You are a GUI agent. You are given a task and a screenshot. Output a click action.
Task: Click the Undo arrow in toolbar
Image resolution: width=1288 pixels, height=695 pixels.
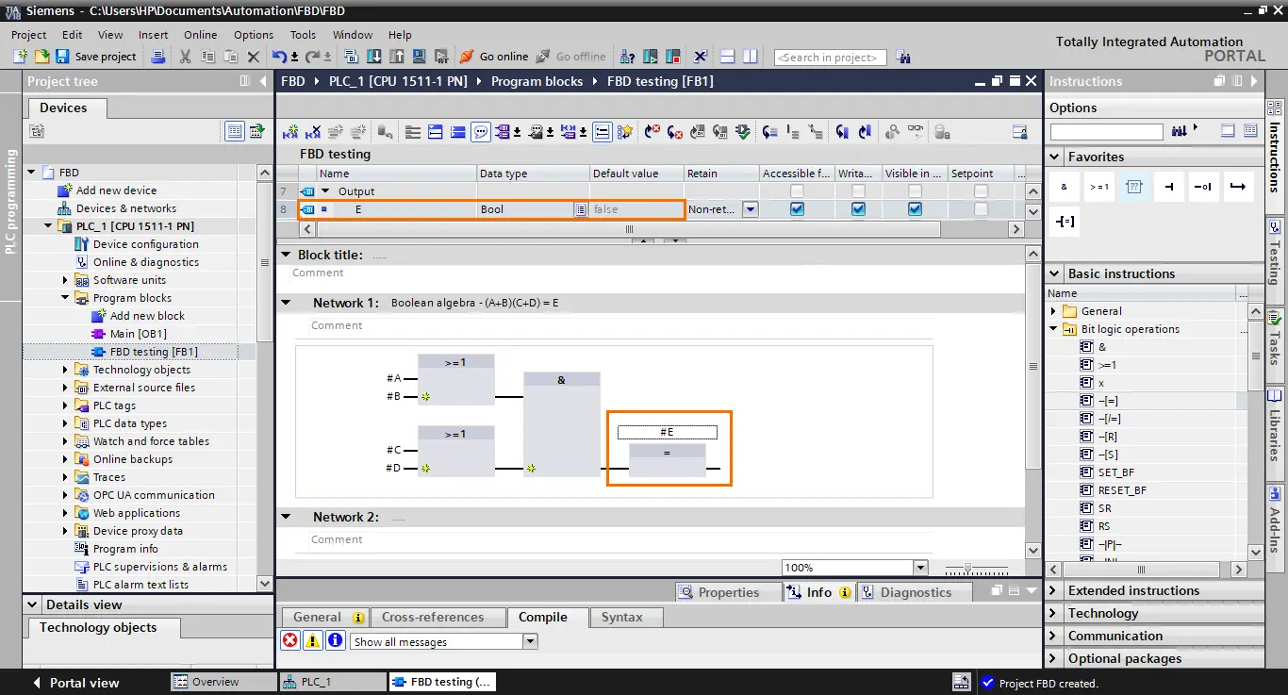click(279, 57)
